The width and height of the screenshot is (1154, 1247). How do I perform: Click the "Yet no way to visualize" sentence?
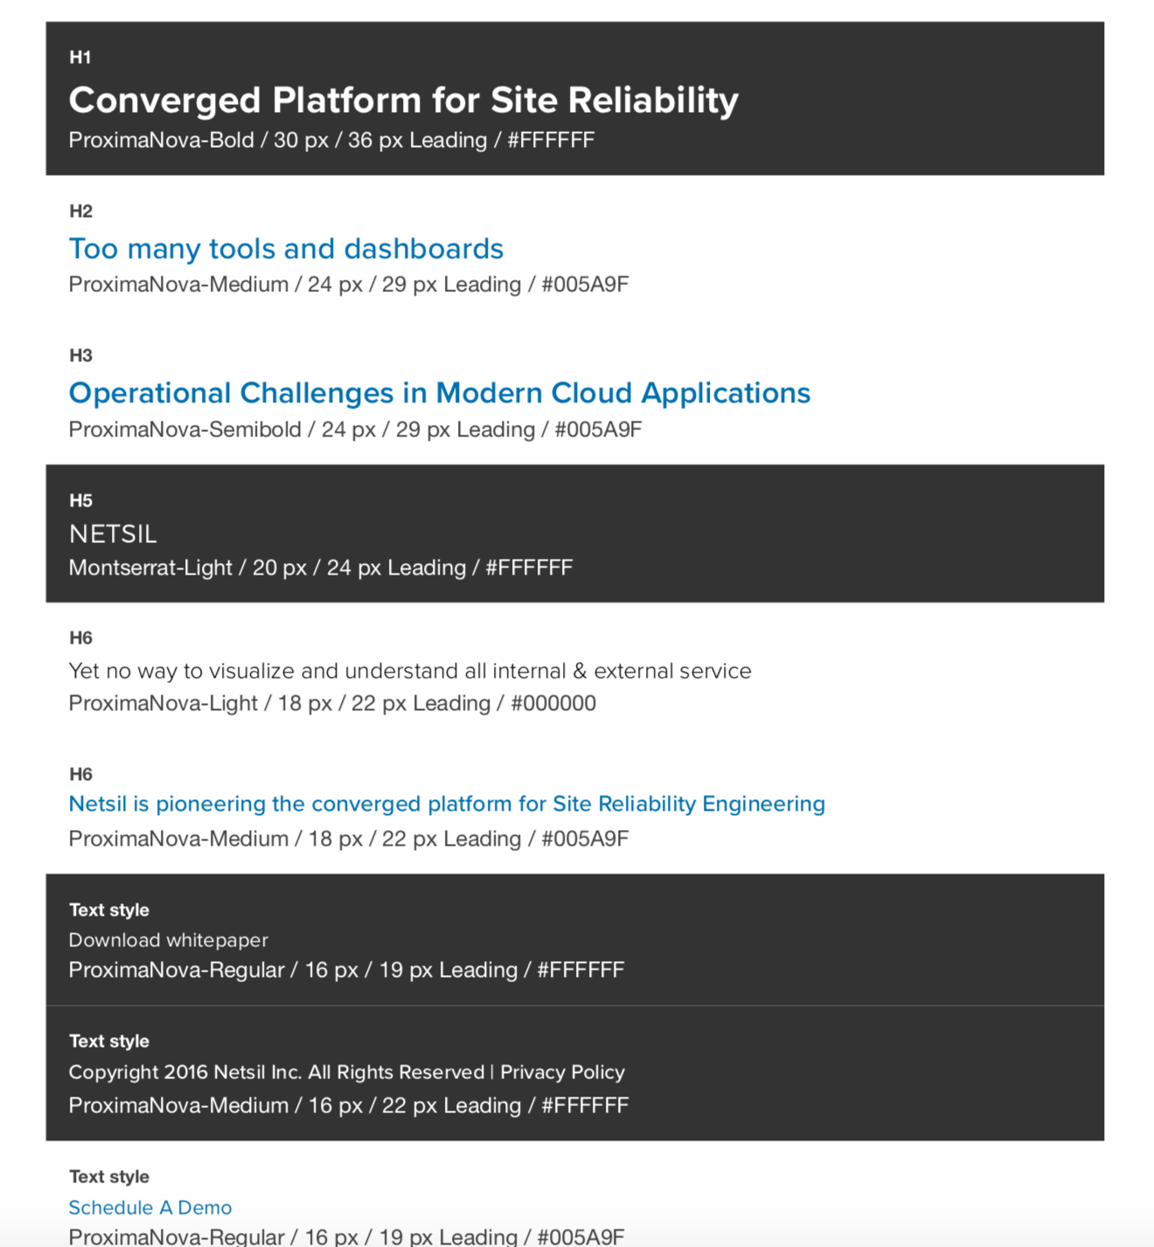point(409,671)
